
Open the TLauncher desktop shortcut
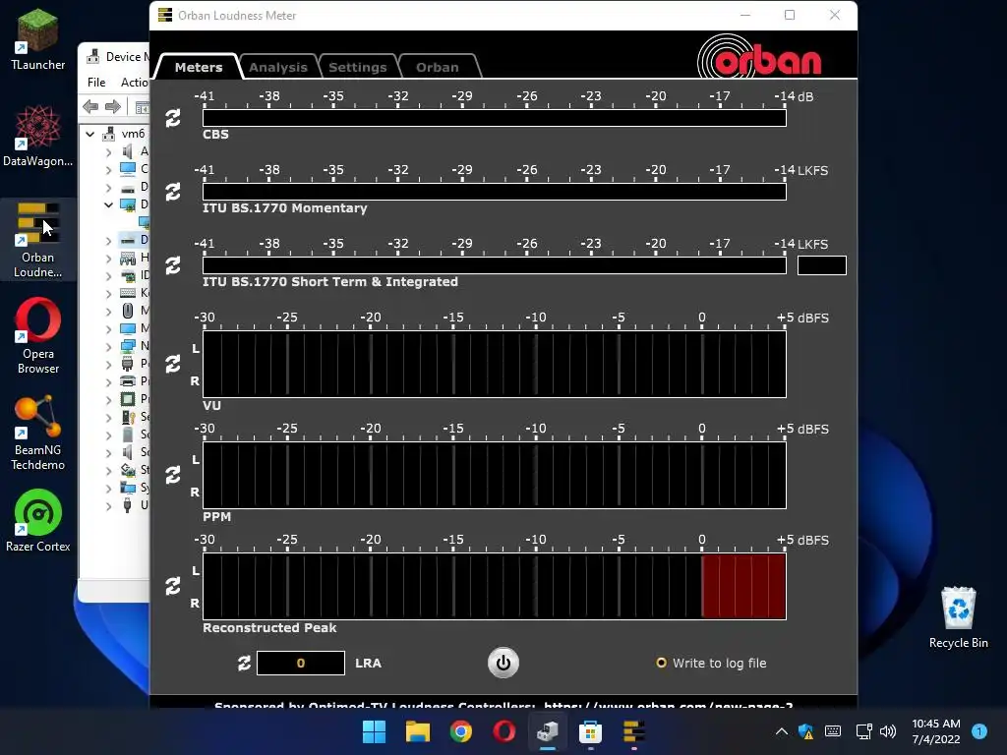pyautogui.click(x=38, y=39)
